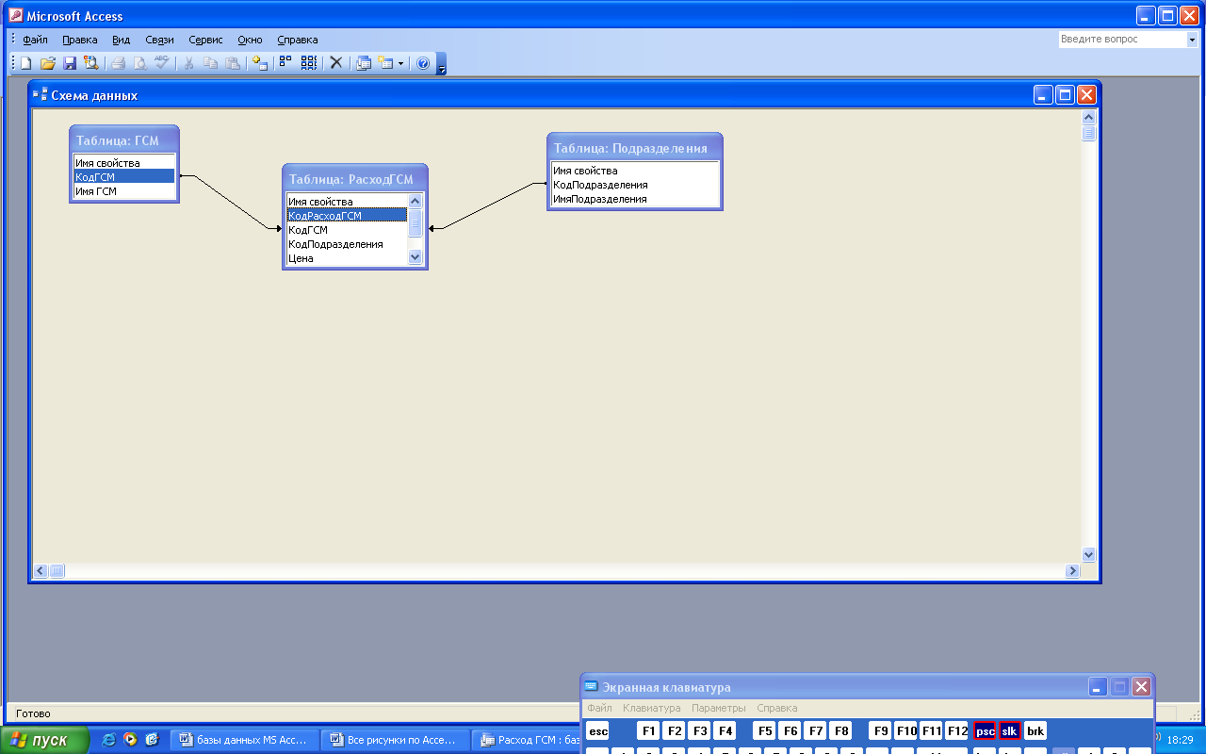Screen dimensions: 1206x754
Task: Click the Show Table icon
Action: (x=260, y=63)
